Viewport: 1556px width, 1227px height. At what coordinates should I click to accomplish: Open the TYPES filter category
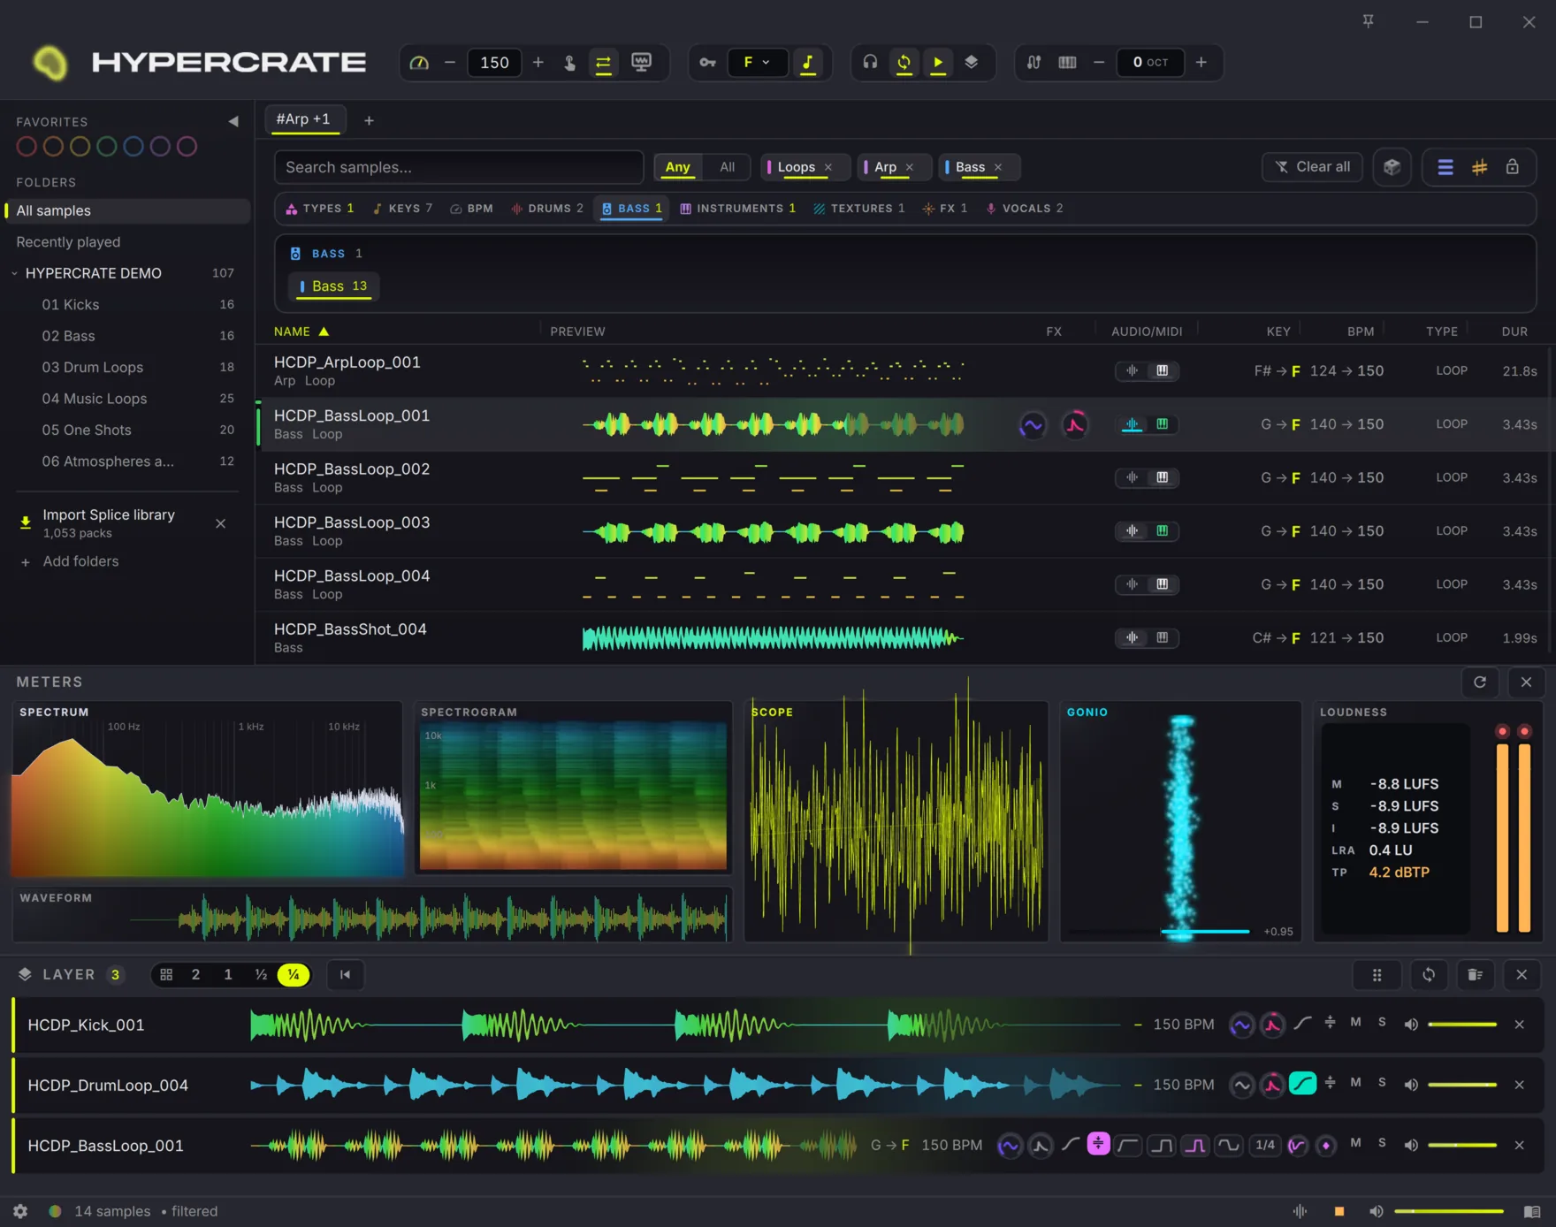tap(320, 209)
